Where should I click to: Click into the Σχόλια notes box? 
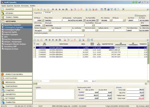[55, 94]
